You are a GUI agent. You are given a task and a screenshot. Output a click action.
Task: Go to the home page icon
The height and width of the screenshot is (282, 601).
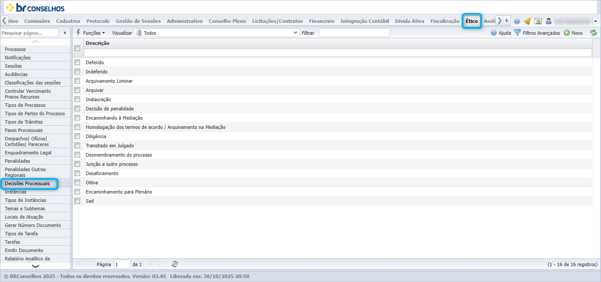coord(538,21)
